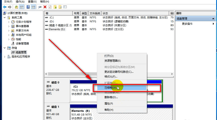Screen dimensions: 217x120
Task: Click the Up one level folder icon
Action: [x=17, y=7]
